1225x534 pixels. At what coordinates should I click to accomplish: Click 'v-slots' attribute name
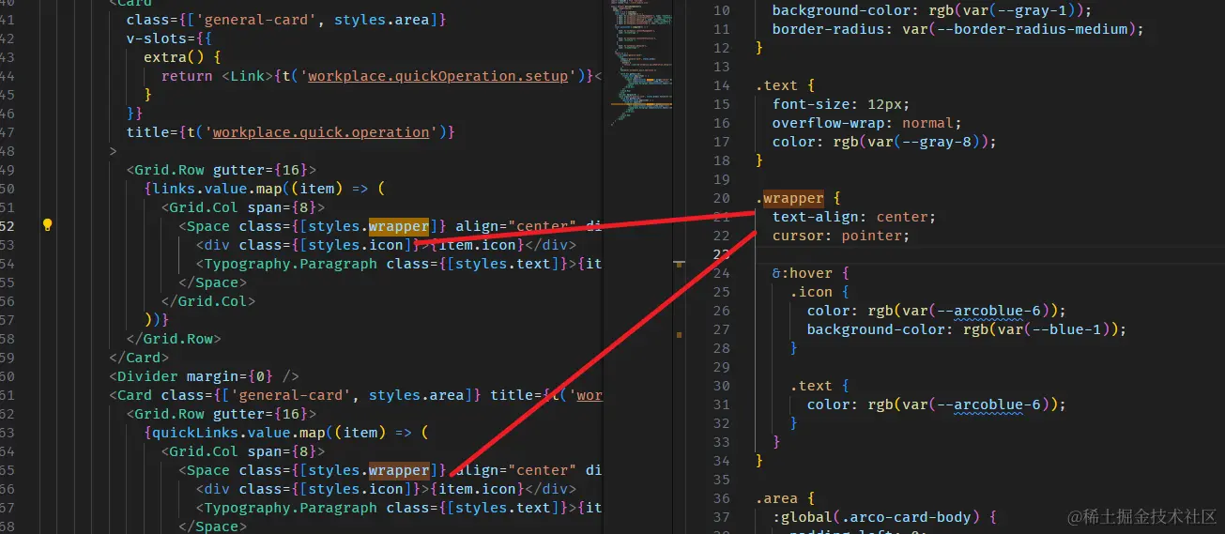pos(156,38)
